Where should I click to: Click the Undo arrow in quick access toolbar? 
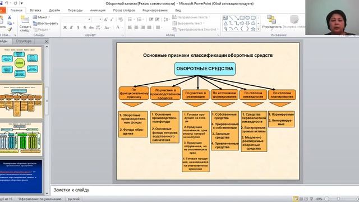[7, 3]
